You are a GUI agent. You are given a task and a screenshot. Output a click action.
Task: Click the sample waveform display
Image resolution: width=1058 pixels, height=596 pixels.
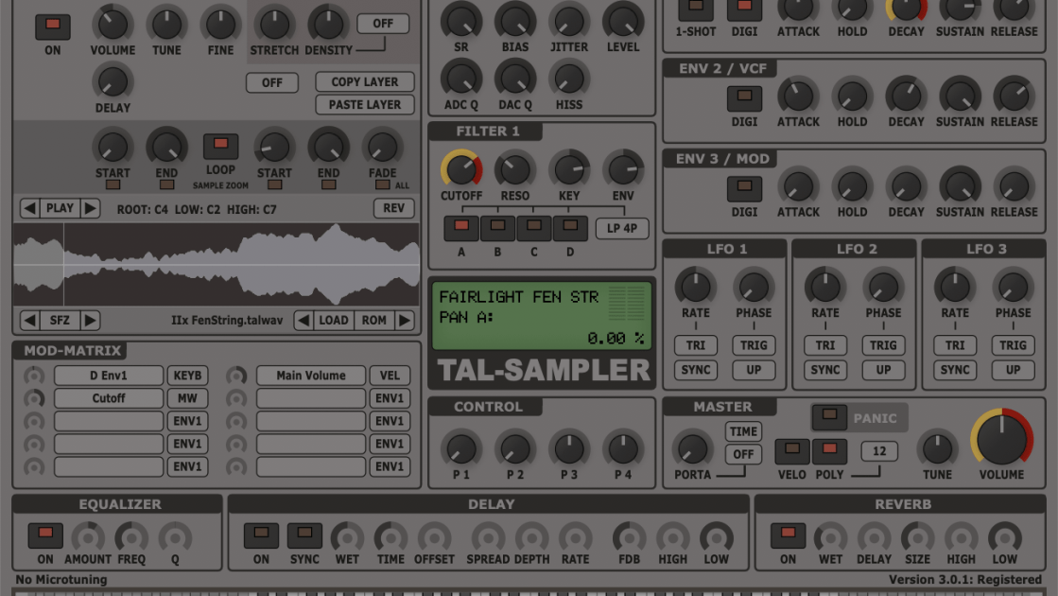click(217, 264)
